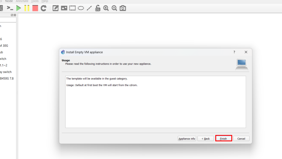This screenshot has height=159, width=282.
Task: Open the Node menu
Action: coord(9,1)
